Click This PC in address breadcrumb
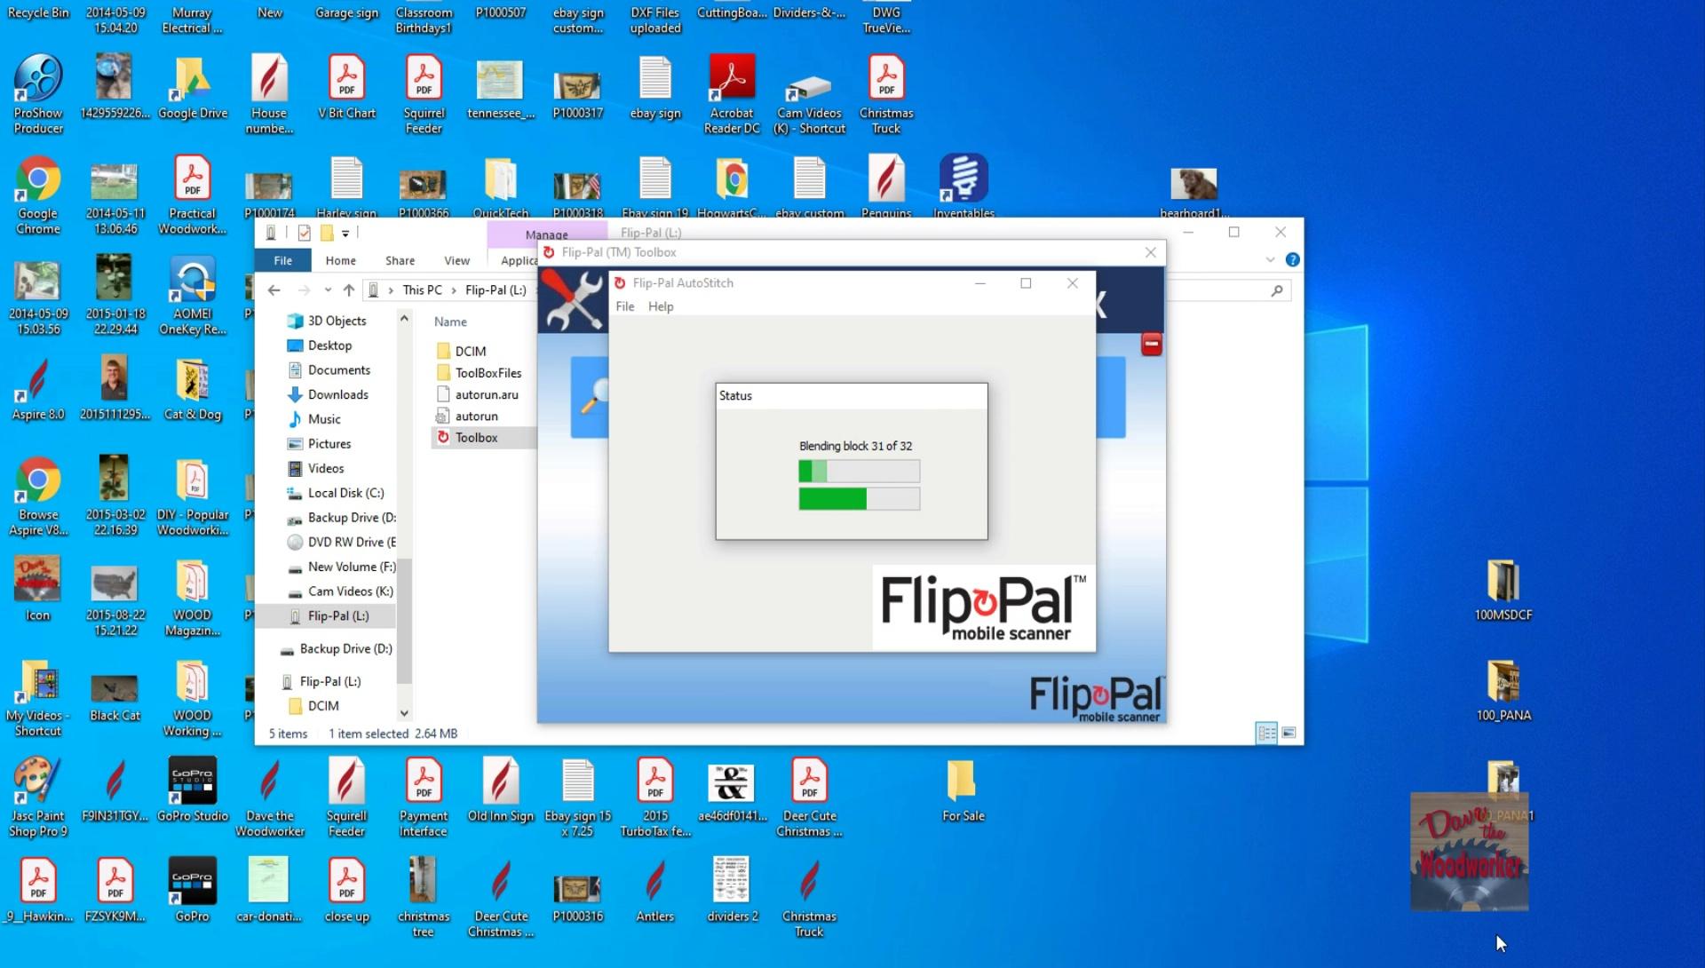 [422, 290]
